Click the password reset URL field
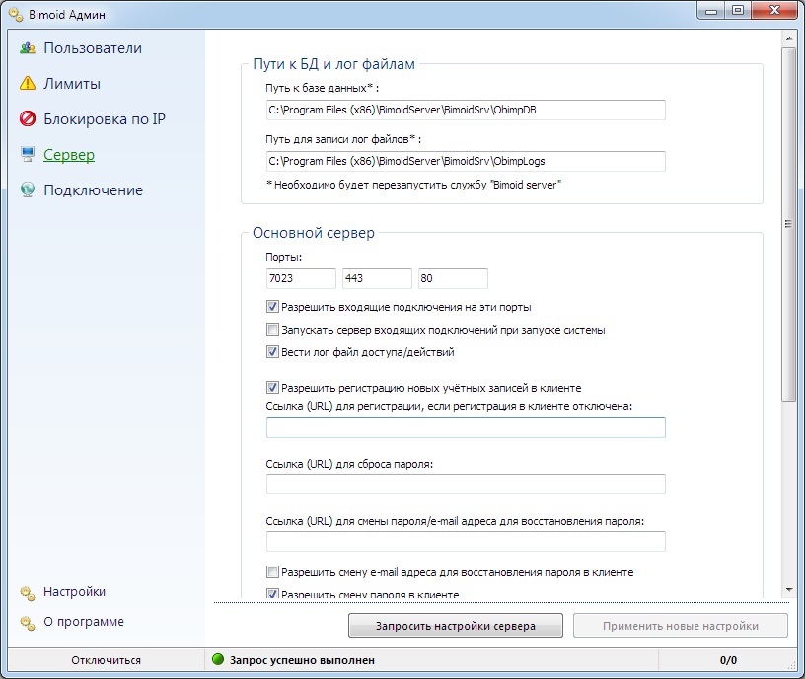 466,485
